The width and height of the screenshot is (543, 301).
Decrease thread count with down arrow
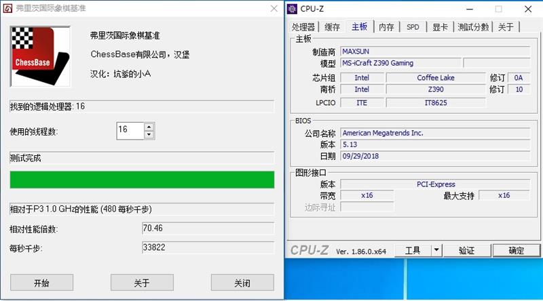pos(149,136)
